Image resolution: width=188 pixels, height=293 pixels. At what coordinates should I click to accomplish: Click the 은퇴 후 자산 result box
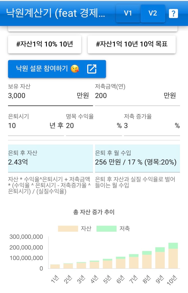50,158
